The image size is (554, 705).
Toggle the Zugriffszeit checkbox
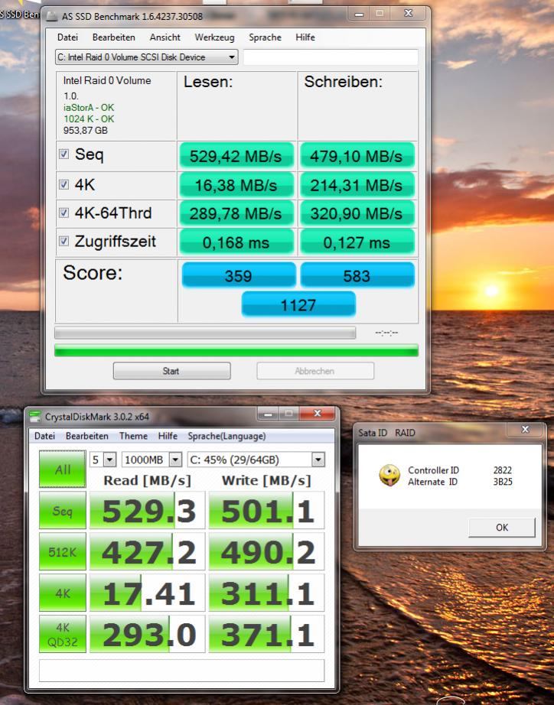click(64, 241)
